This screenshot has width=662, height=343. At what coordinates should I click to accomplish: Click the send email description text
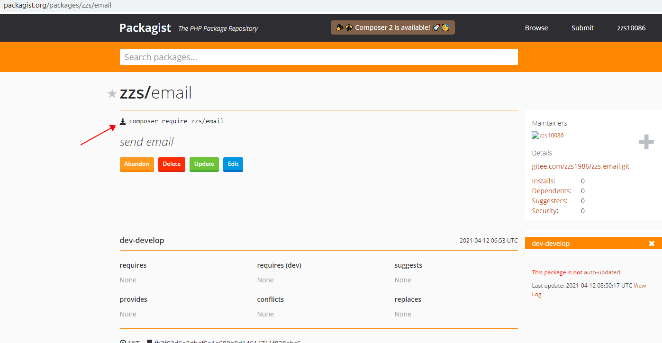pyautogui.click(x=146, y=142)
